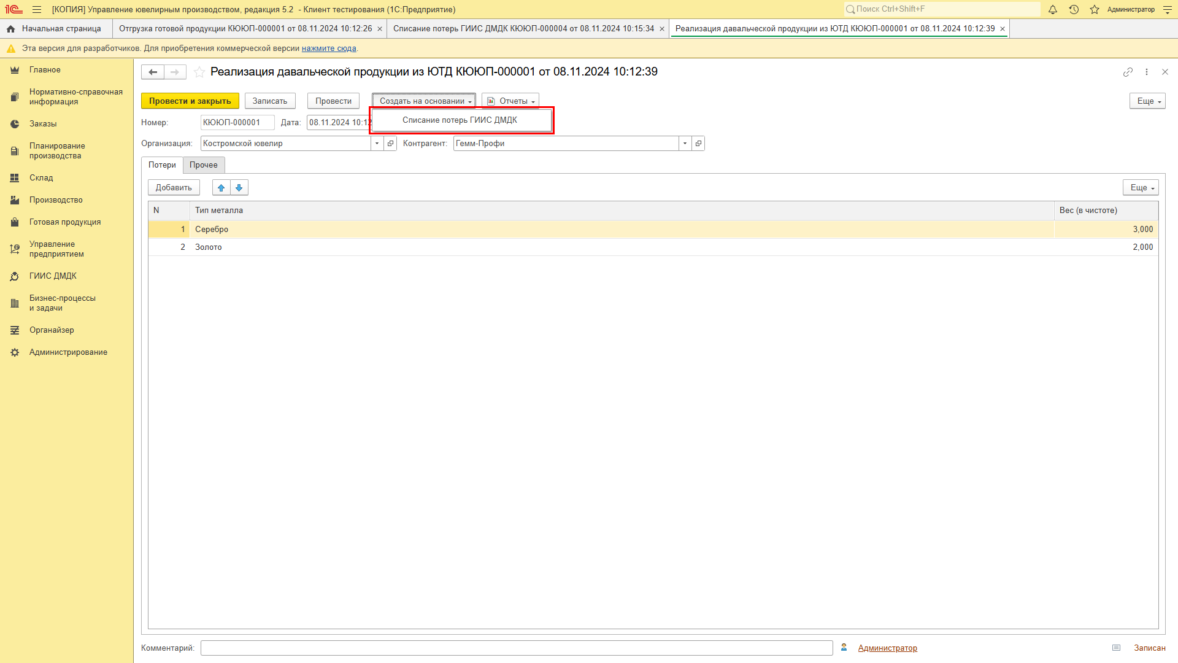This screenshot has height=663, width=1178.
Task: Click ГИИС ДМДК icon in sidebar
Action: click(x=15, y=276)
